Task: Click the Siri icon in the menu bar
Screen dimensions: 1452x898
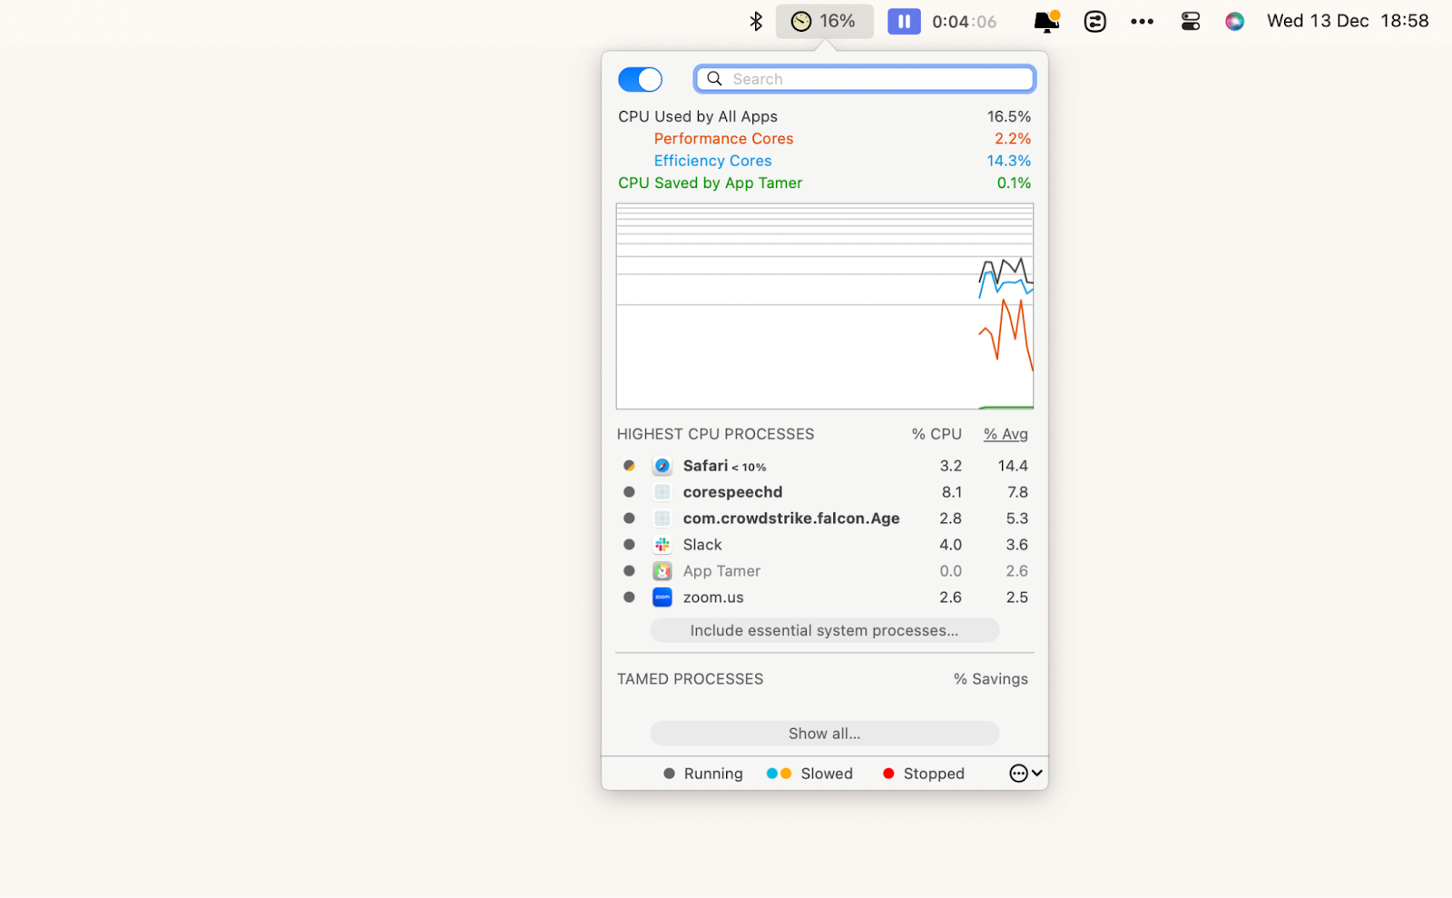Action: click(x=1234, y=20)
